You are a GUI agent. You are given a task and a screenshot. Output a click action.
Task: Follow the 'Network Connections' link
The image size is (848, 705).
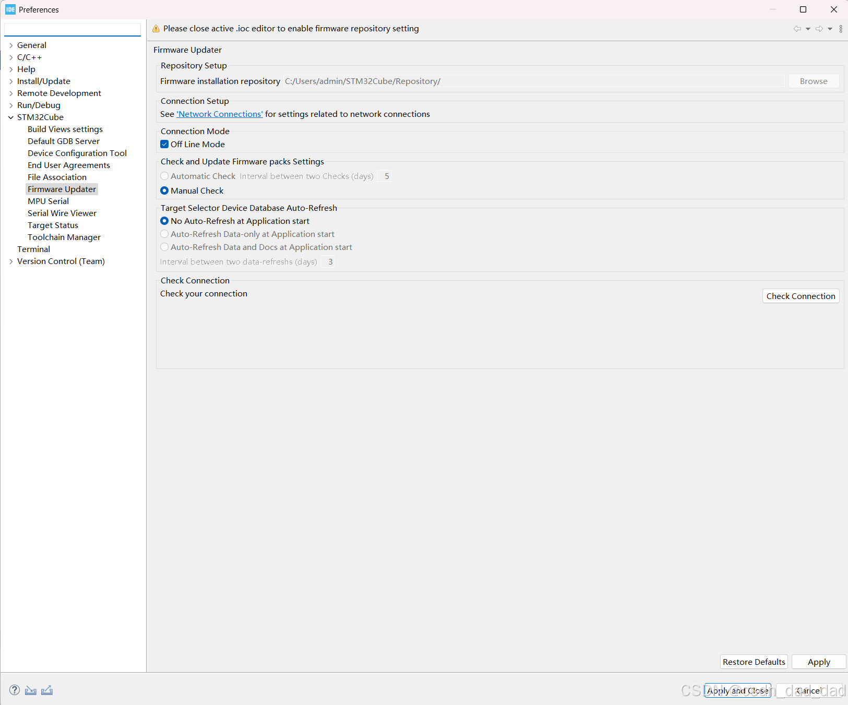[220, 114]
